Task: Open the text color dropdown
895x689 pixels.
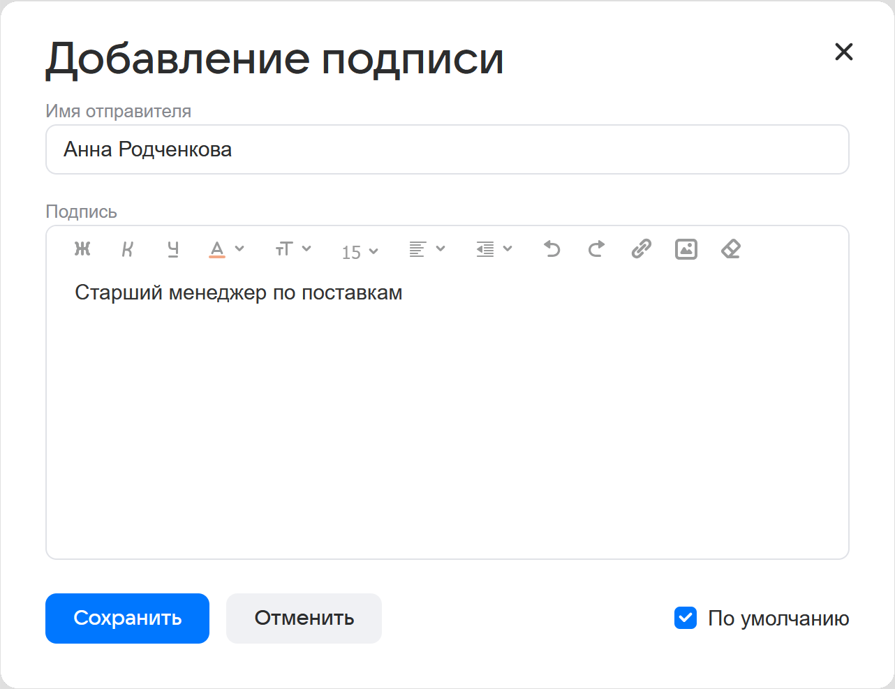Action: pyautogui.click(x=227, y=249)
